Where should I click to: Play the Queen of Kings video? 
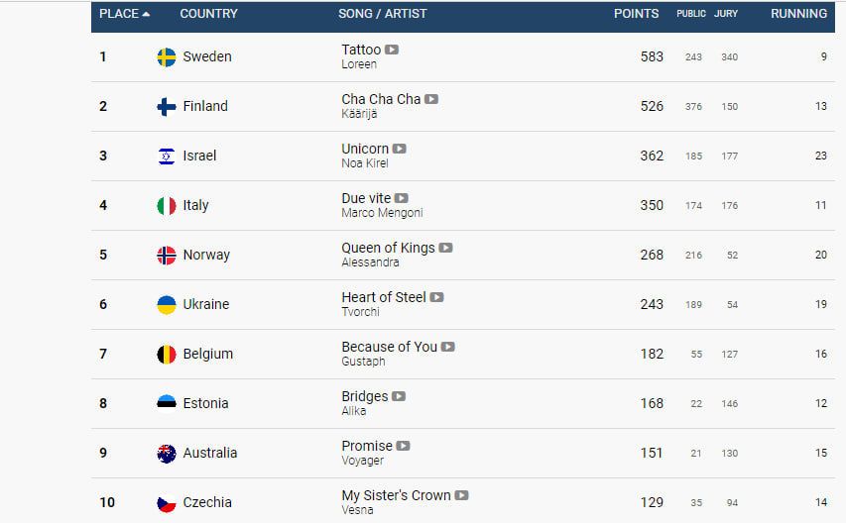pos(445,248)
